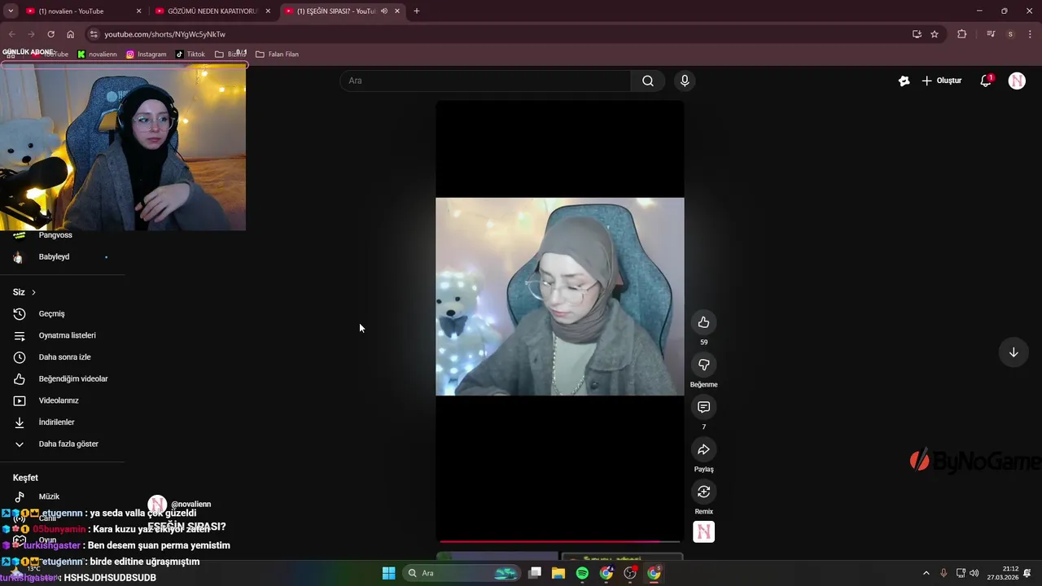Dislike the Short (Beğenme)

703,365
